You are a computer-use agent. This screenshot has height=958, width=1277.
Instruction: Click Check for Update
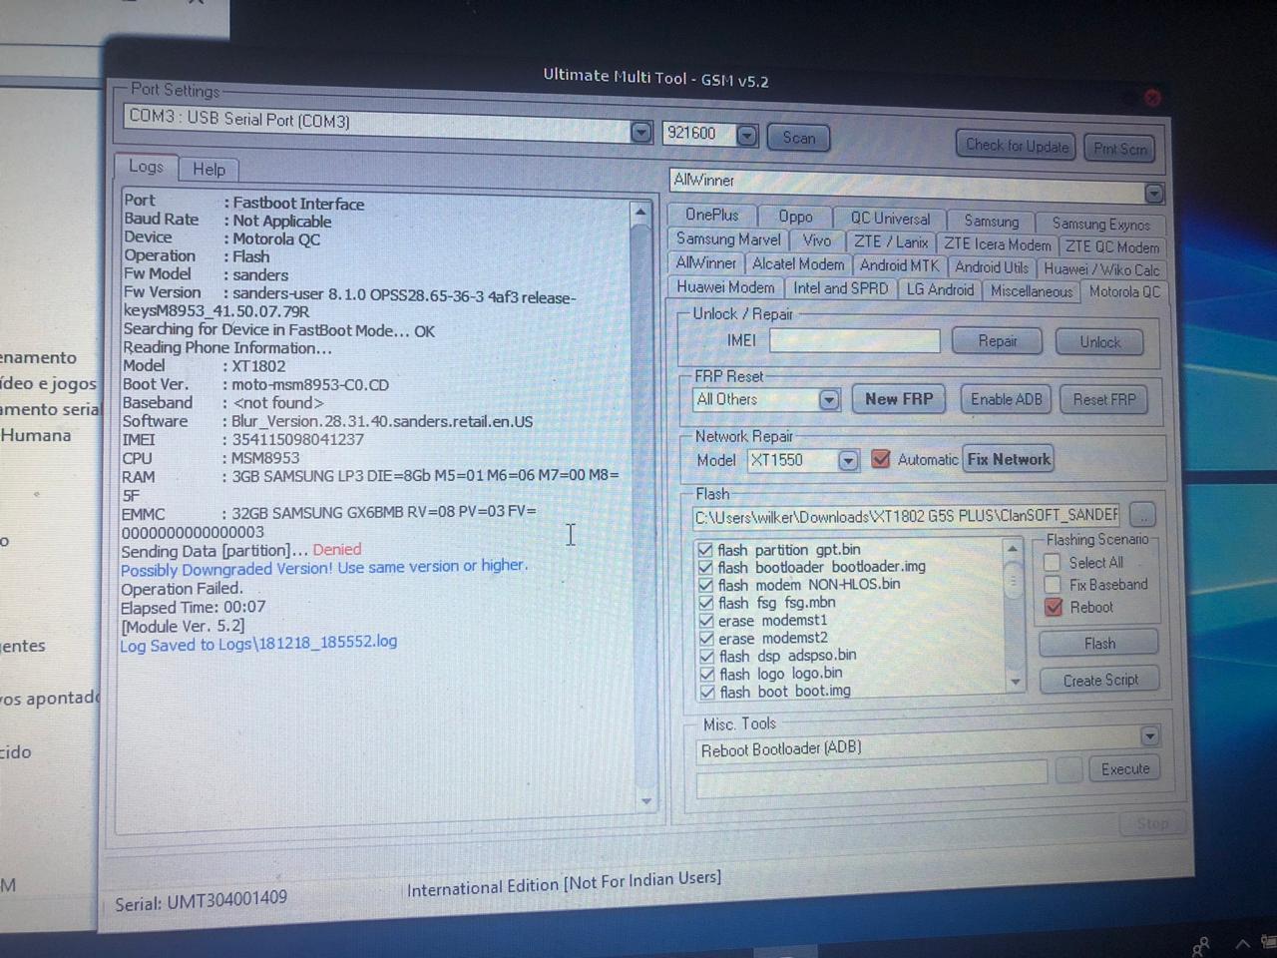coord(1017,146)
